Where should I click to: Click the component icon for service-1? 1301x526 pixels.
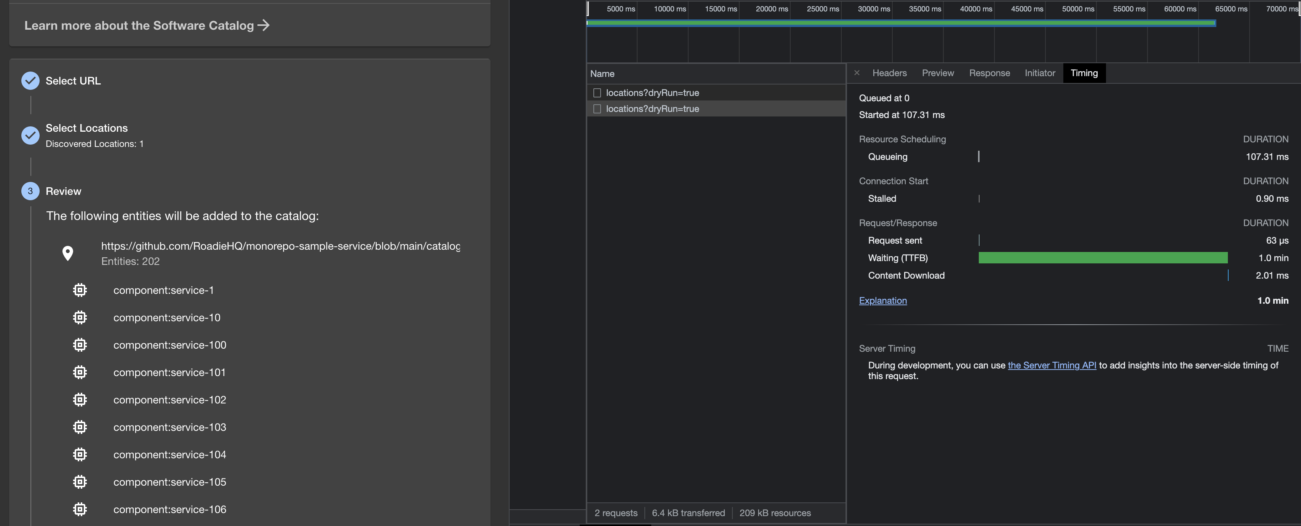pyautogui.click(x=80, y=290)
